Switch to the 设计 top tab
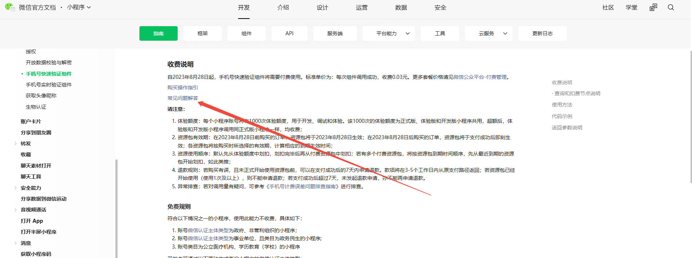This screenshot has width=692, height=258. click(x=323, y=8)
